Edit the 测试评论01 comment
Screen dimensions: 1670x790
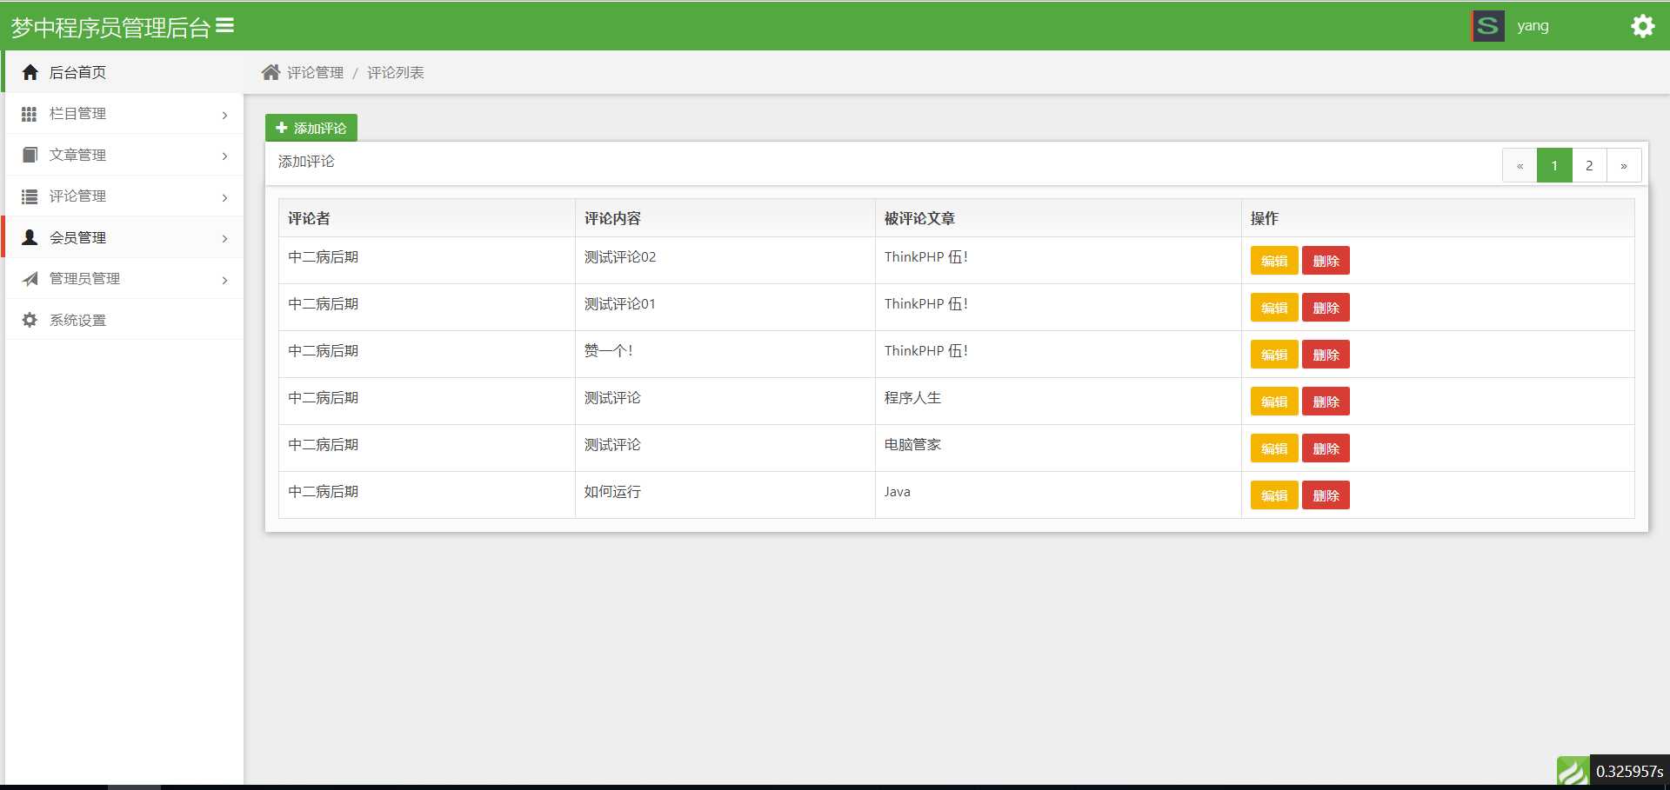(x=1274, y=308)
